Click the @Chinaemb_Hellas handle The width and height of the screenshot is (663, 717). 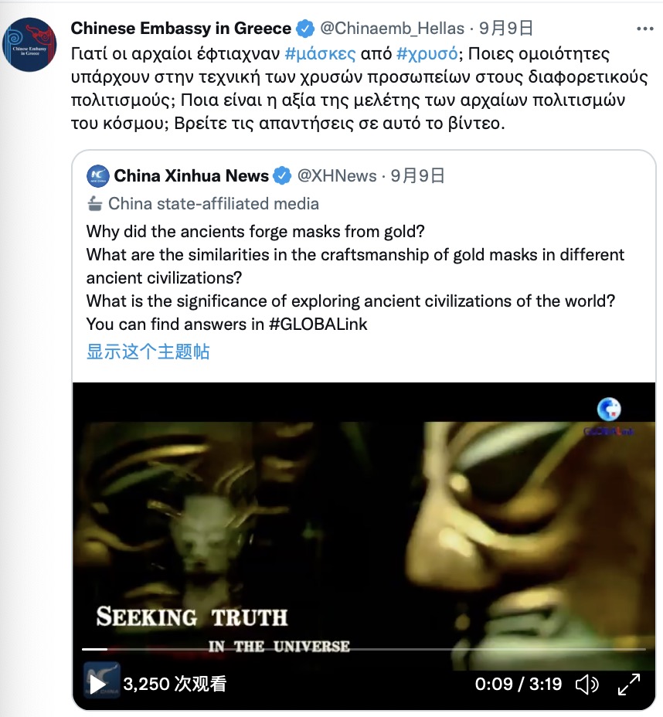393,29
